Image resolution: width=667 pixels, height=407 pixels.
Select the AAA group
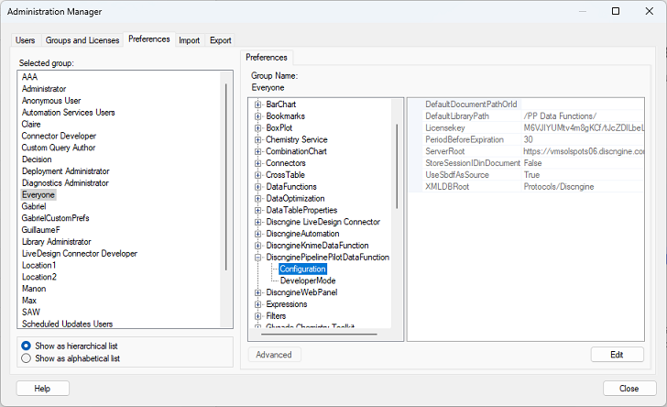29,77
